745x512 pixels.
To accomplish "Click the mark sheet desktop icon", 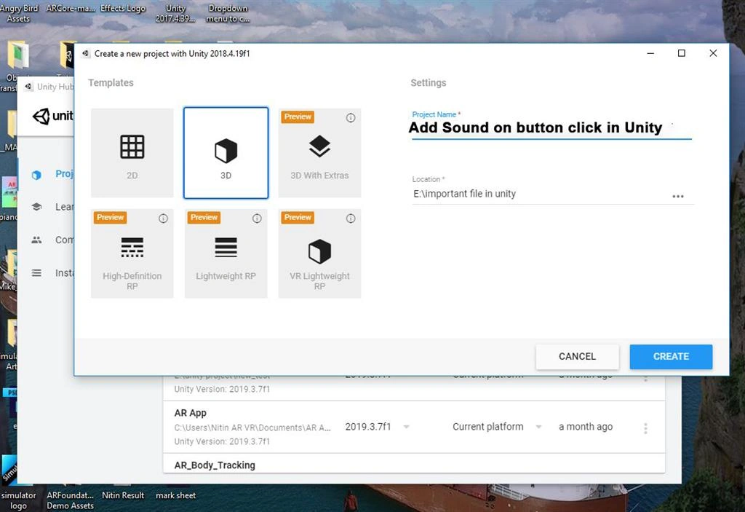I will (175, 495).
